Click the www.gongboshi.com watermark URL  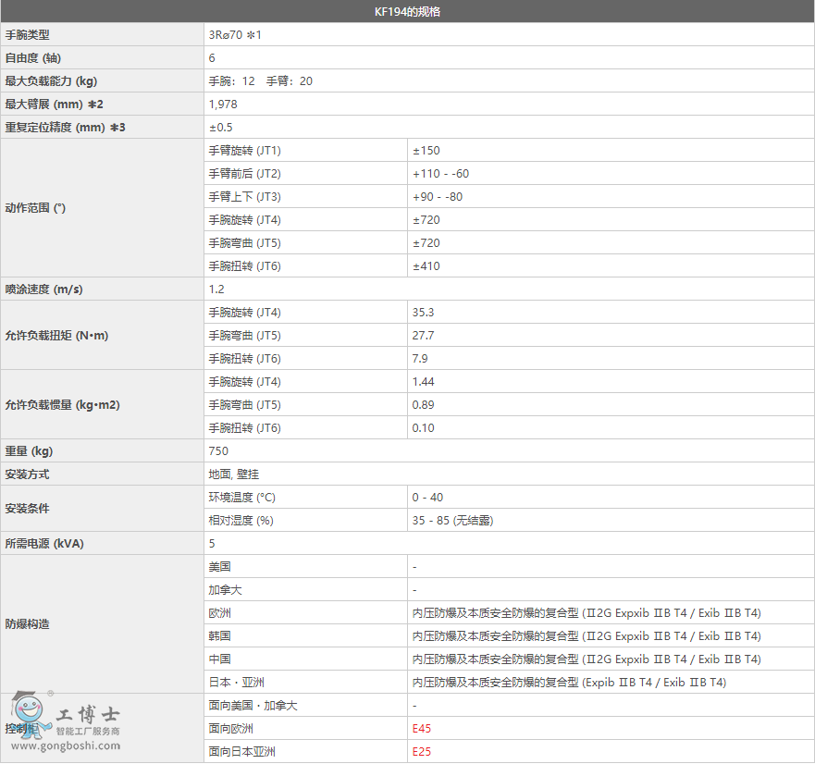(66, 746)
